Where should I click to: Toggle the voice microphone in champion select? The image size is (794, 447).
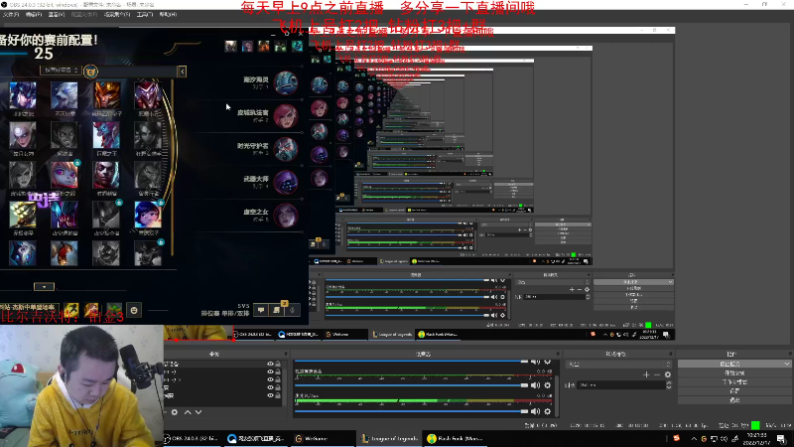pos(292,310)
